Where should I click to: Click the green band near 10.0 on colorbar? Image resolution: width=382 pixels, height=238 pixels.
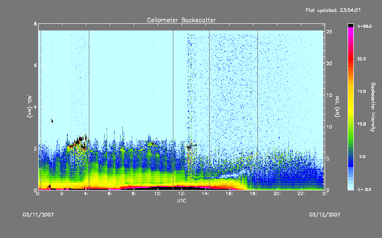pyautogui.click(x=350, y=125)
